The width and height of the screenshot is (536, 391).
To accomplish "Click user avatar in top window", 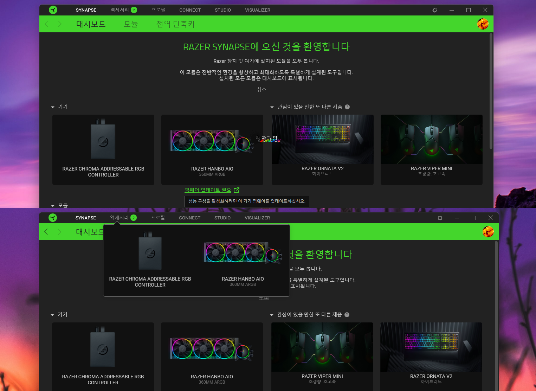I will tap(483, 24).
